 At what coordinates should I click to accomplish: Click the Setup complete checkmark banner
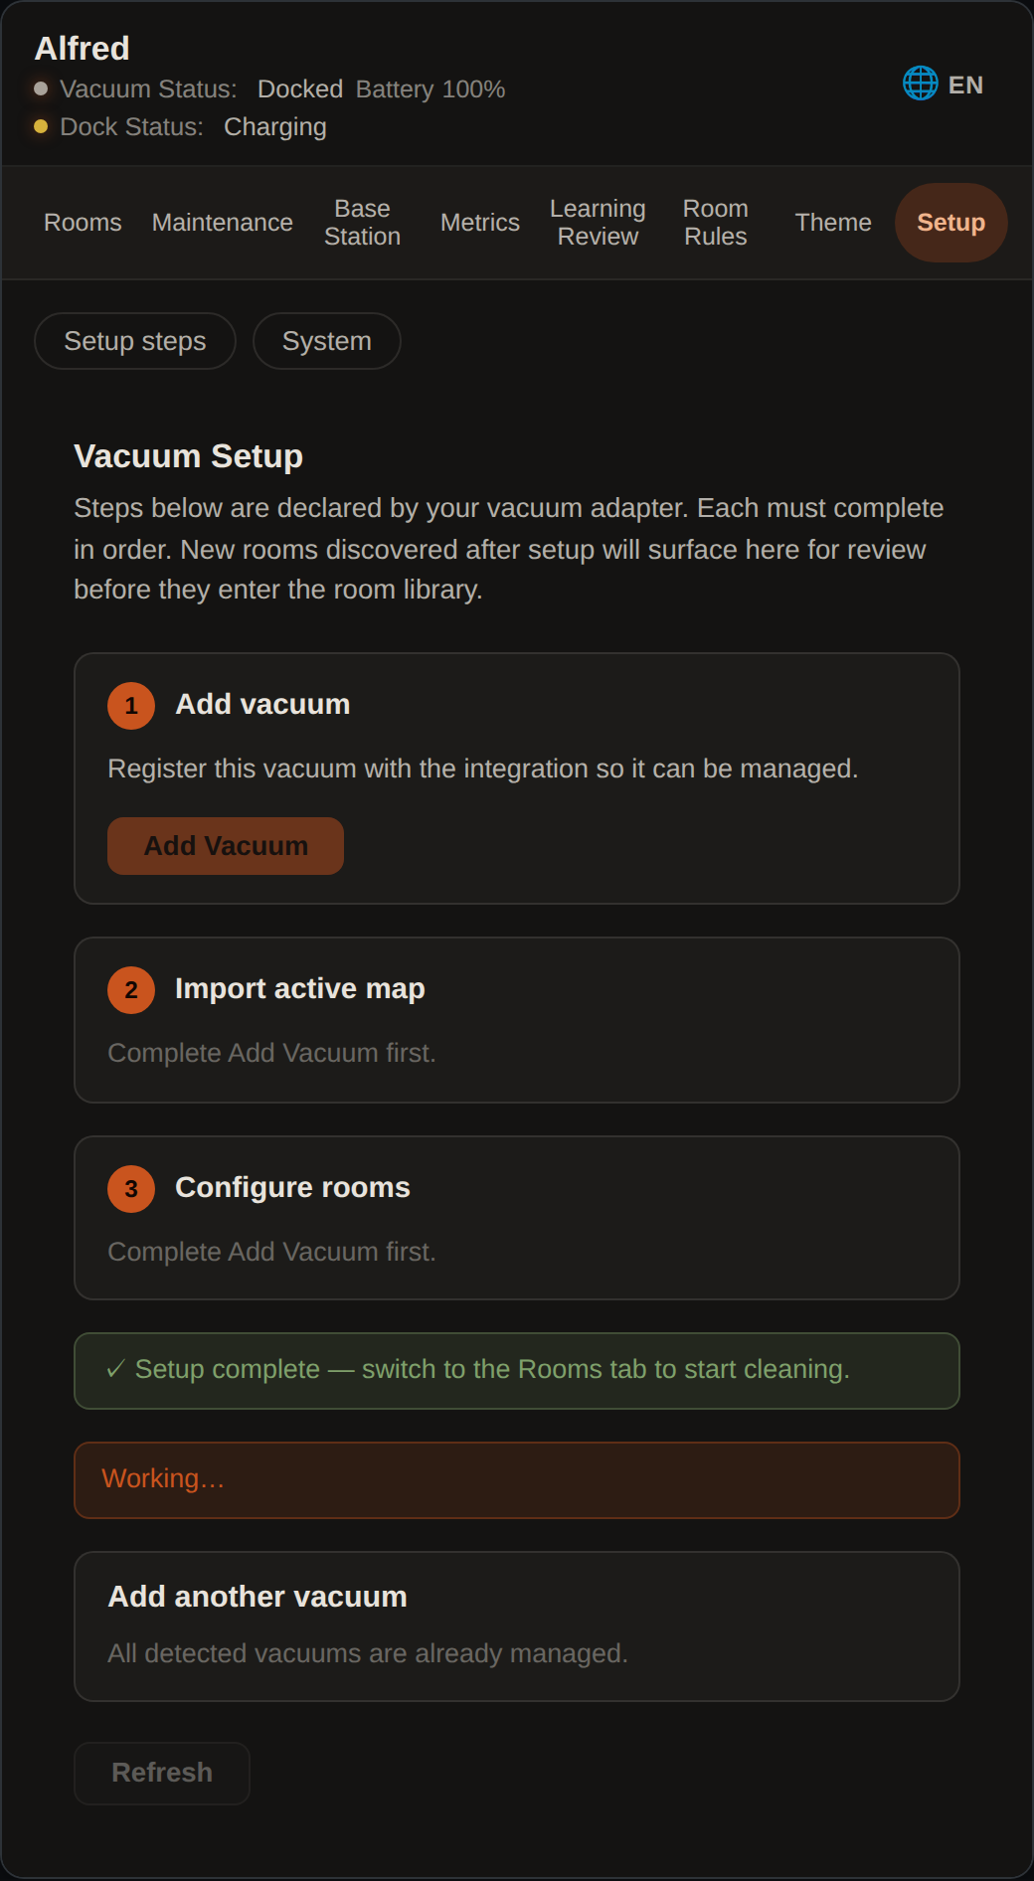pyautogui.click(x=517, y=1371)
